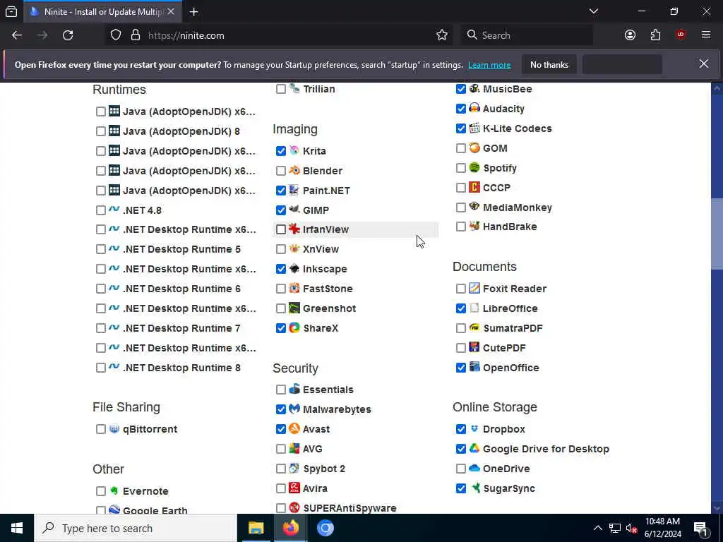723x542 pixels.
Task: Open Firefox account icon
Action: coord(630,35)
